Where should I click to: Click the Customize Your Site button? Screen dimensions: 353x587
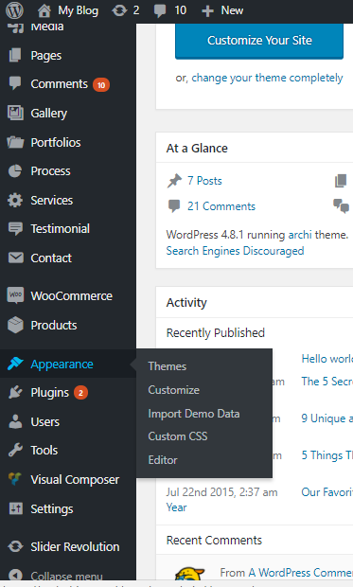click(x=259, y=41)
